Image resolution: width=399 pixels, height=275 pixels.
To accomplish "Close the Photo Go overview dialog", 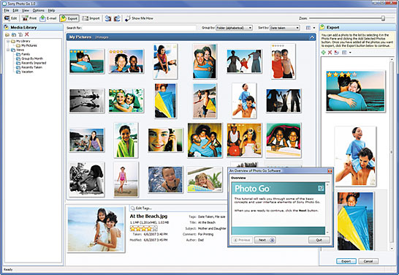I will pos(330,170).
